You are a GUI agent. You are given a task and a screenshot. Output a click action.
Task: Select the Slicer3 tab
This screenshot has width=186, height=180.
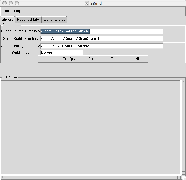click(x=7, y=20)
